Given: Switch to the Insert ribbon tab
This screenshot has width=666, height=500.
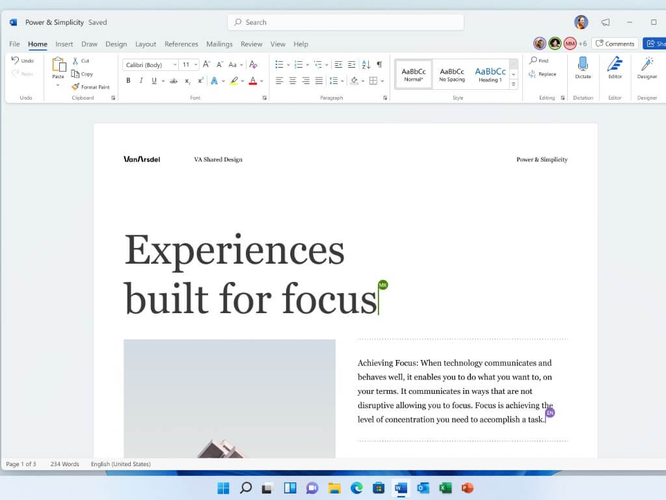Looking at the screenshot, I should [x=64, y=44].
